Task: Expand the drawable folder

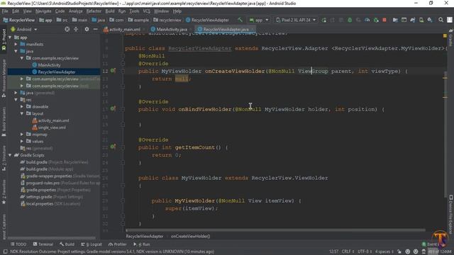Action: (x=22, y=107)
